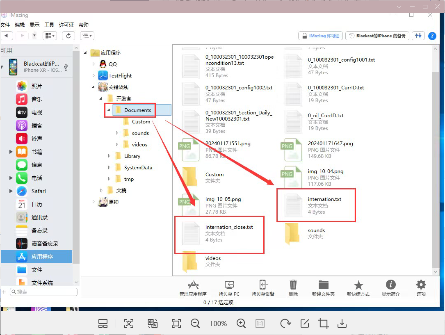Image resolution: width=445 pixels, height=335 pixels.
Task: Open Options (选项) gear icon
Action: tap(421, 285)
